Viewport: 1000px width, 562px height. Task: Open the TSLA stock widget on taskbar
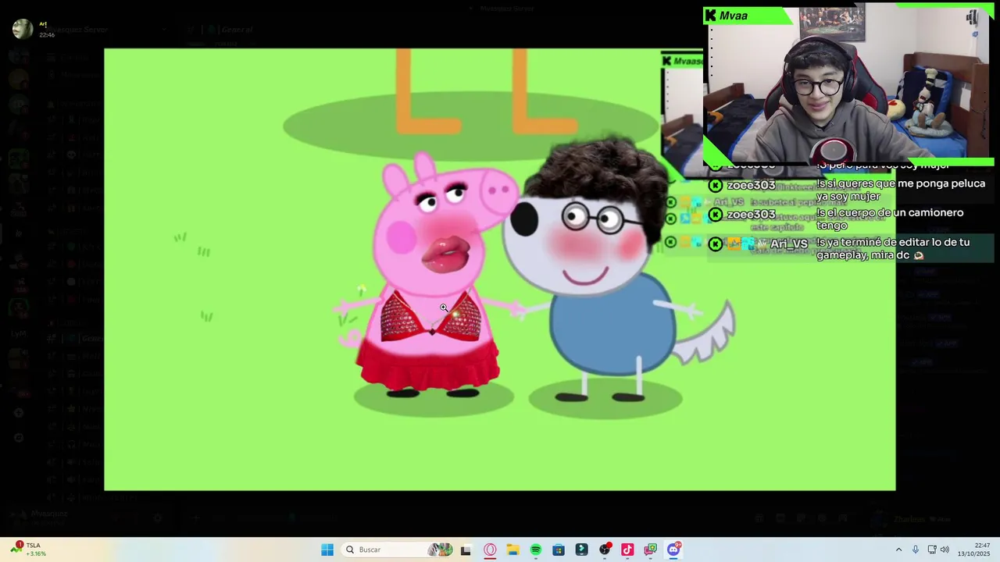tap(29, 550)
